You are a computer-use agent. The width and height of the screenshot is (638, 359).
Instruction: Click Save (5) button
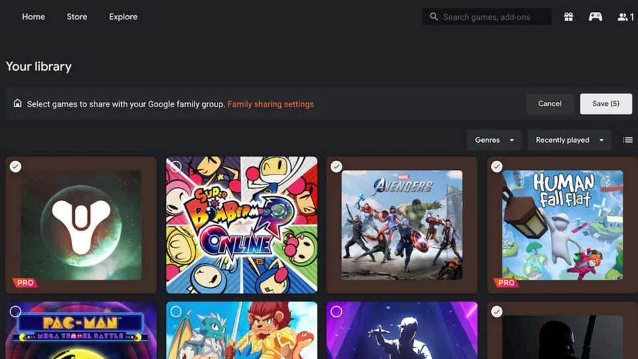606,104
